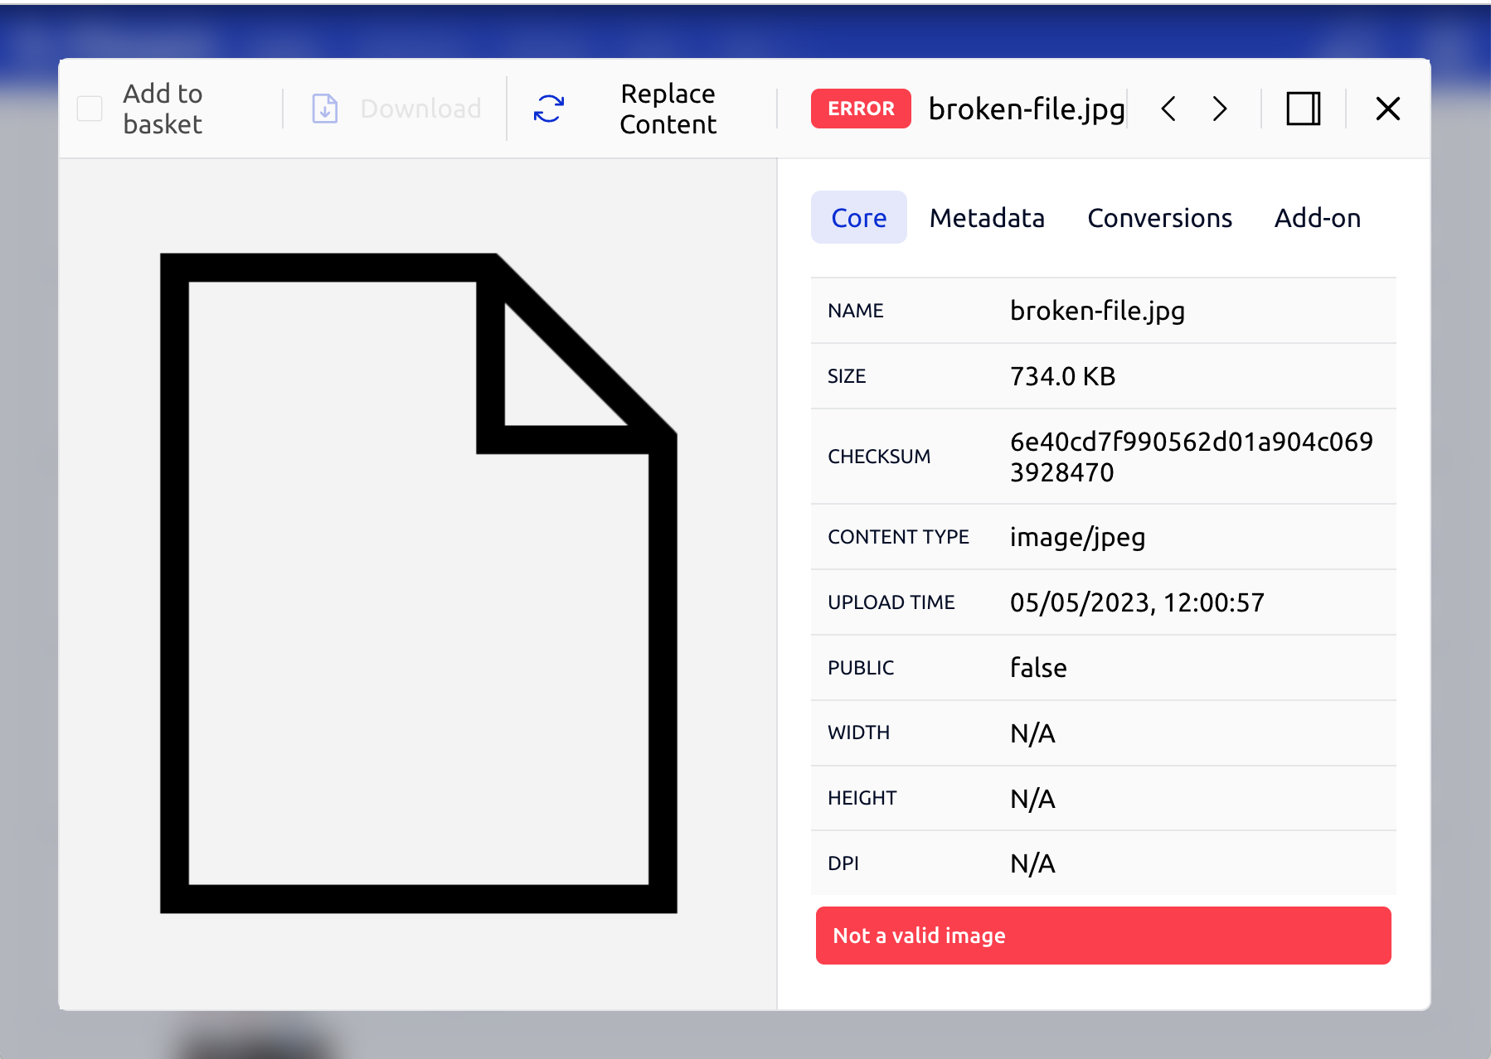
Task: Go to previous file with left chevron
Action: 1168,109
